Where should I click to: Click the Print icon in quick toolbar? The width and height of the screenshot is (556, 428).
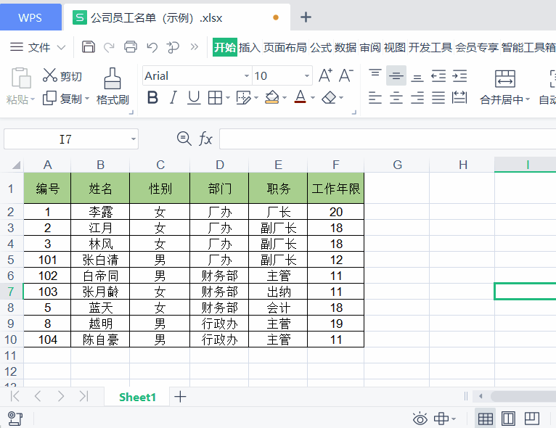[x=131, y=46]
